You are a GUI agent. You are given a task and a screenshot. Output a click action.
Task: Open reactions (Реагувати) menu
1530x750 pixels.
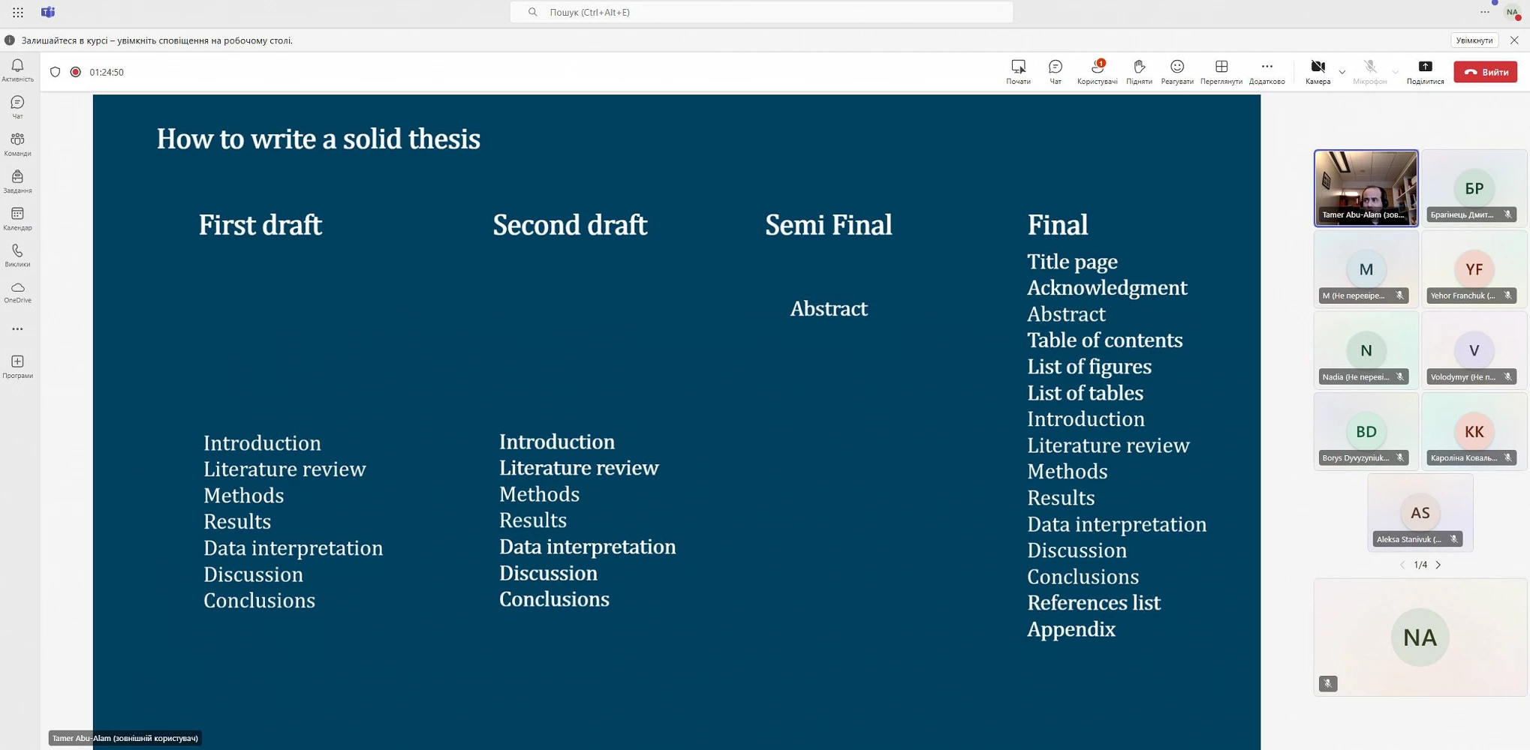[x=1176, y=72]
